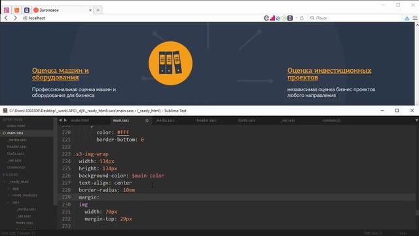Collapse the _ready_html folder
Viewport: 419px width, 236px height.
tap(5, 182)
